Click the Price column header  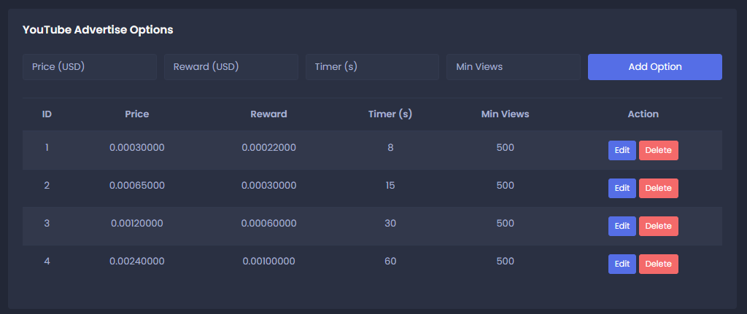click(x=137, y=114)
